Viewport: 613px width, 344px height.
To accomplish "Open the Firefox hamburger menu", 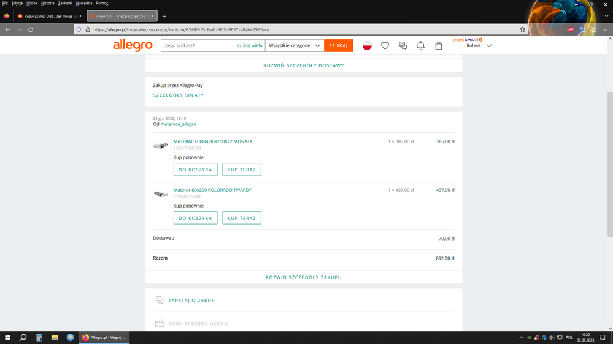I will coord(605,29).
